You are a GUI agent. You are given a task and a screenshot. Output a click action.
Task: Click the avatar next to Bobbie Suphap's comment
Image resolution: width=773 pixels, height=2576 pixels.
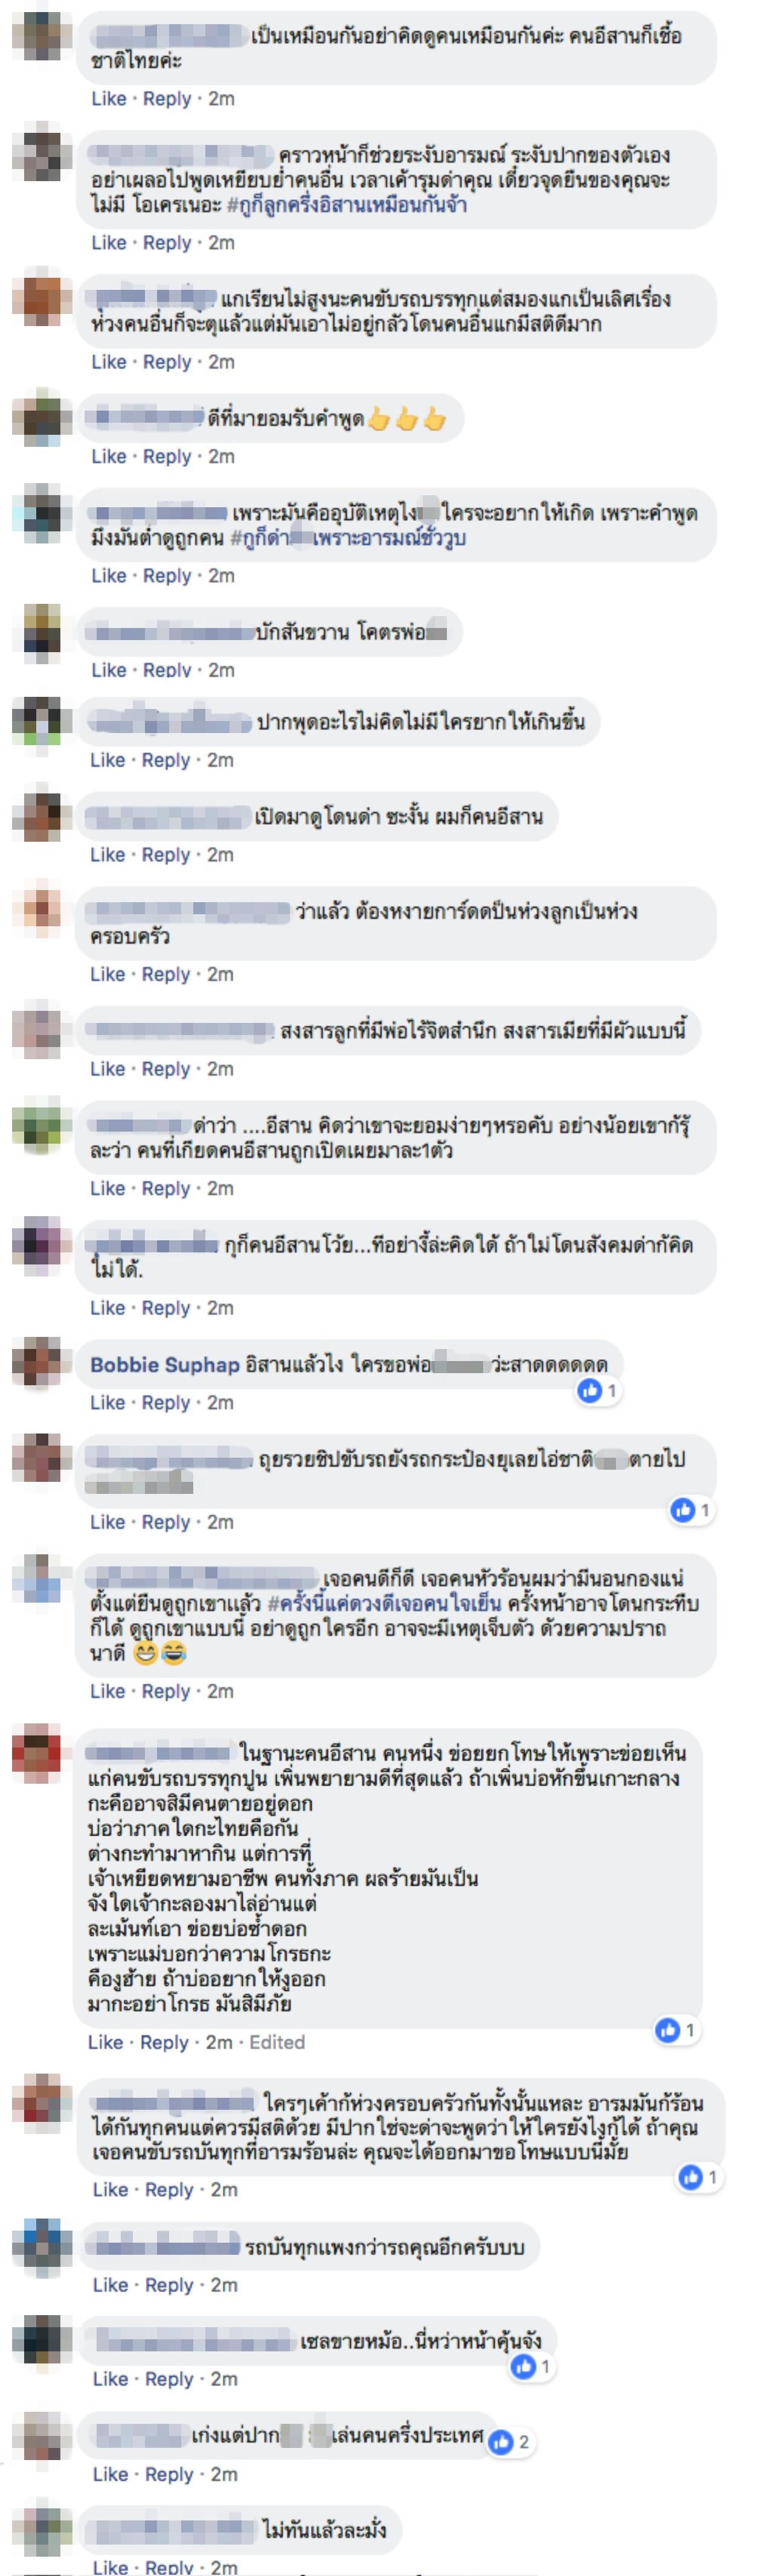42,1365
